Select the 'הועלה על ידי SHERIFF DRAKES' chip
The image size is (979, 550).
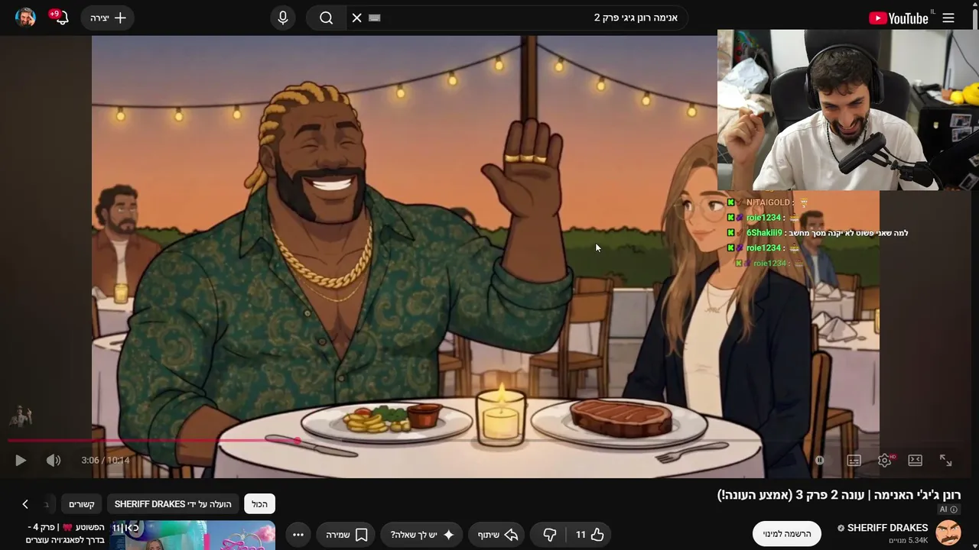pos(173,504)
